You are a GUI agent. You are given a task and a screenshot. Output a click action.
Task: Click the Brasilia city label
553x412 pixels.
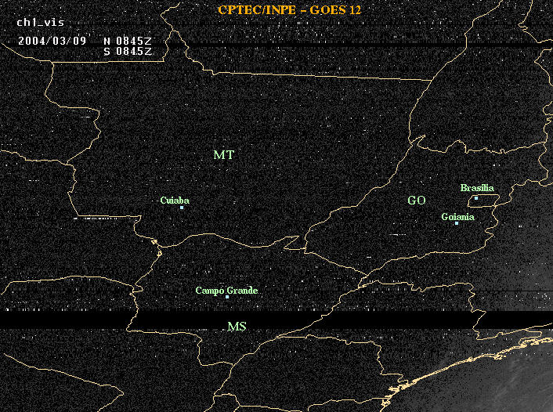(x=477, y=188)
